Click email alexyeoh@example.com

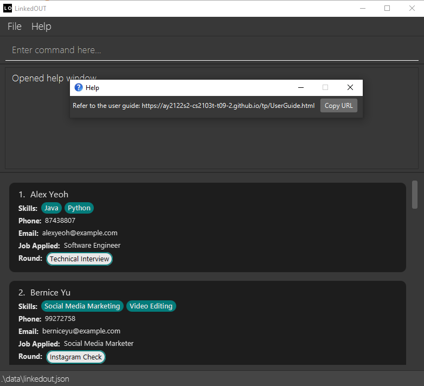pos(80,233)
